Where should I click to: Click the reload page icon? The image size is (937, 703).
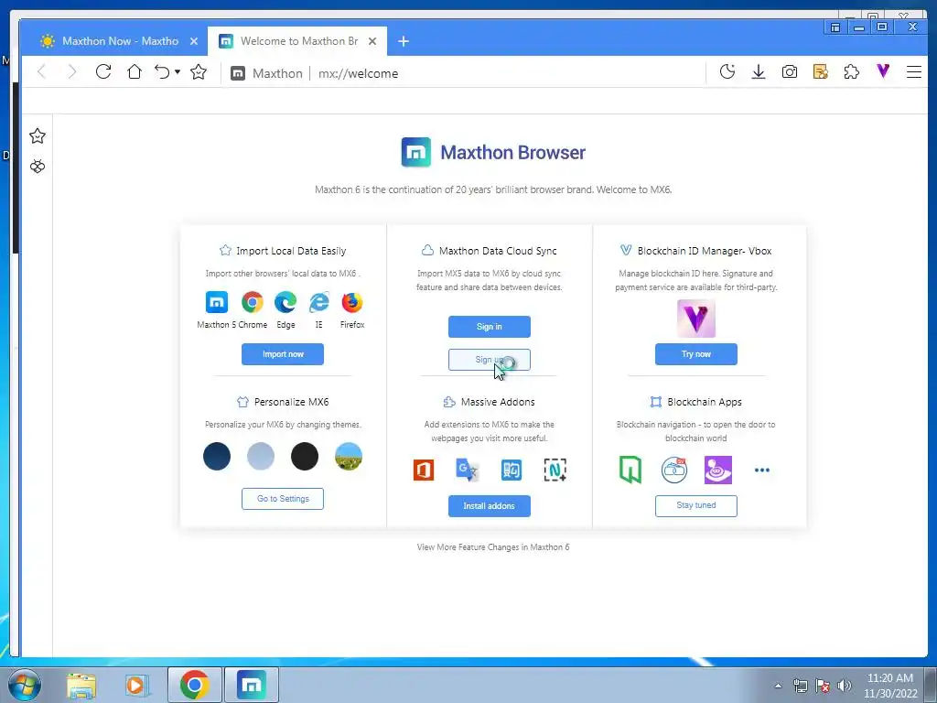[103, 72]
